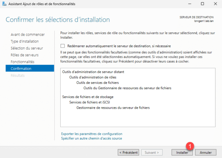222x158 pixels.
Task: Click the Annuler button
Action: click(x=205, y=152)
